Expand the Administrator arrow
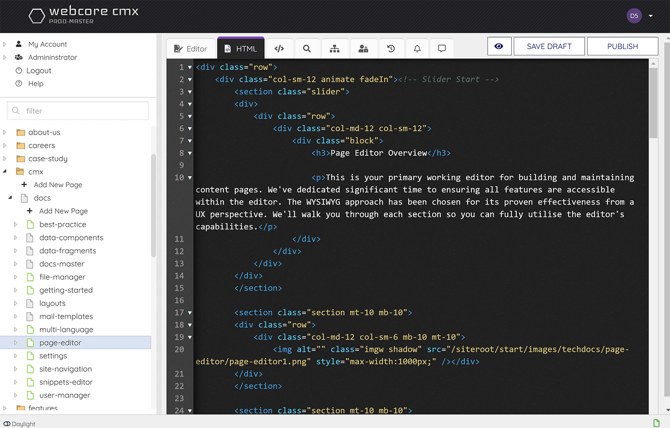The height and width of the screenshot is (428, 670). (x=5, y=57)
